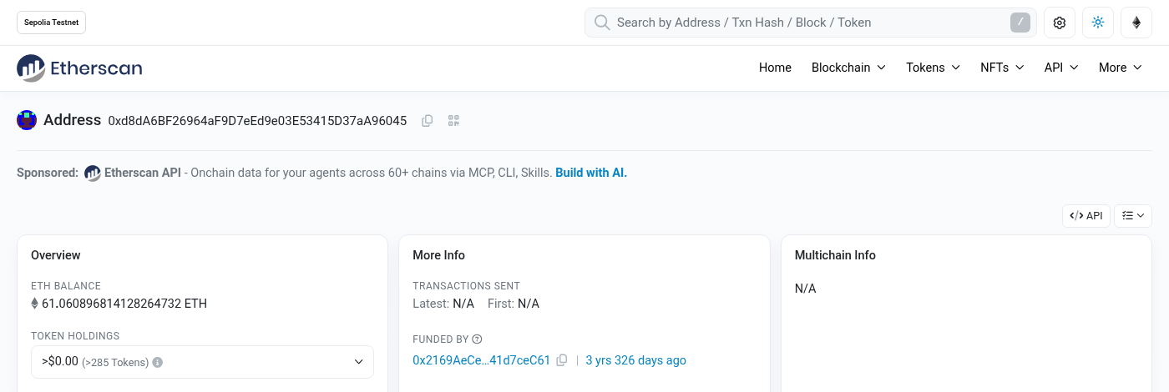This screenshot has width=1169, height=392.
Task: Click the address blockie avatar
Action: (27, 120)
